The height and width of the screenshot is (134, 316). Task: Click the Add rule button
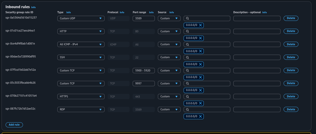point(14,125)
